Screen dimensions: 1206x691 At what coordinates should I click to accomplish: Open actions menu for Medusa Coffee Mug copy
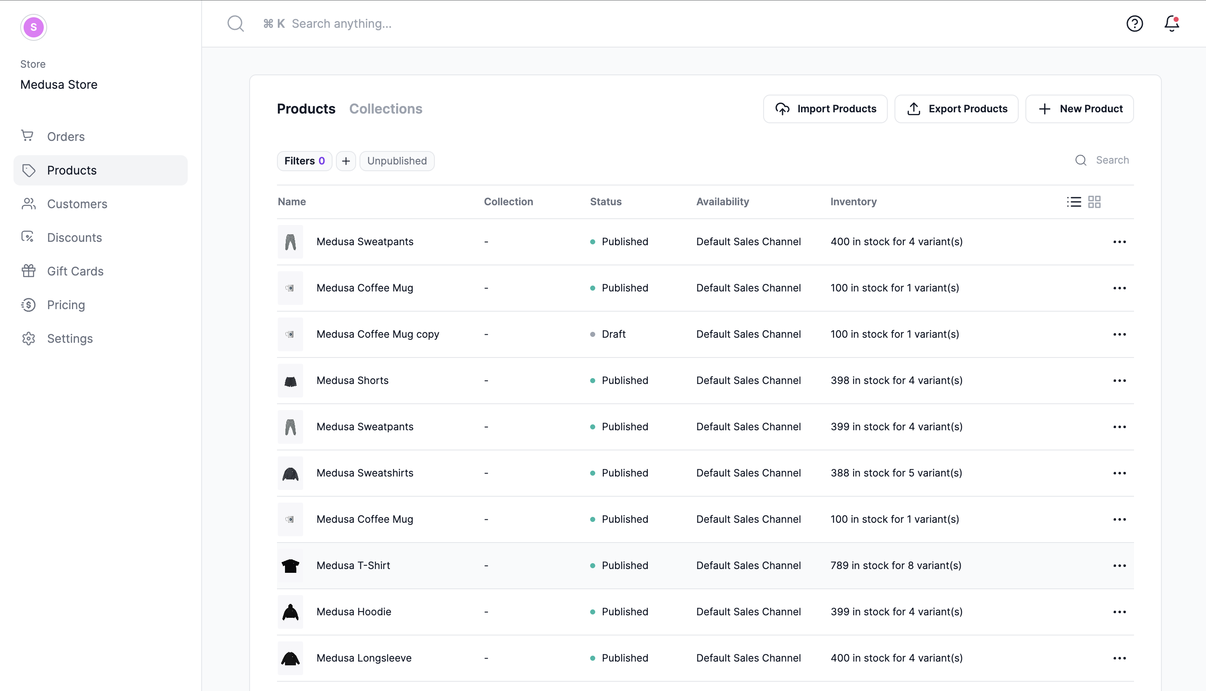point(1119,334)
